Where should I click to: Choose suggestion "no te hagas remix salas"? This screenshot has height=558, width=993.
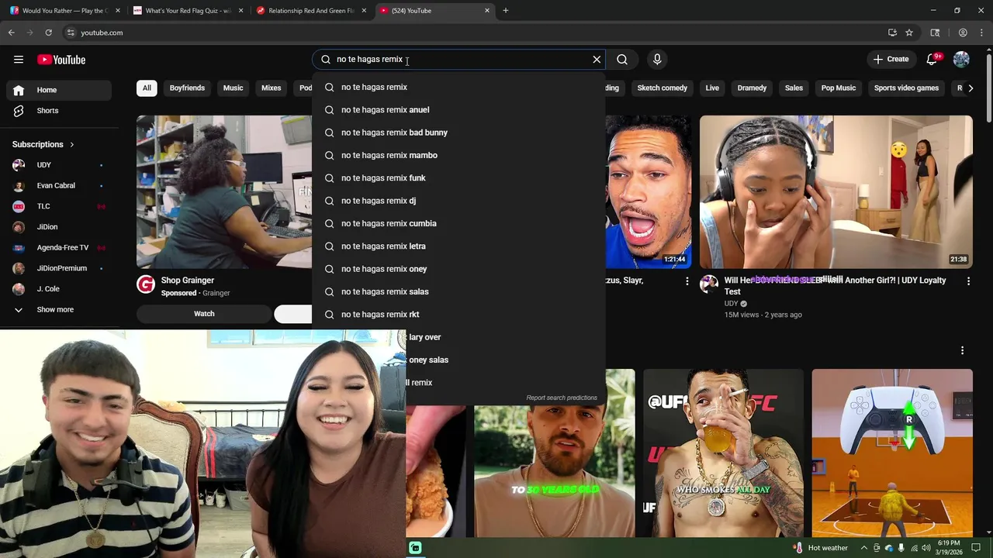click(x=458, y=291)
